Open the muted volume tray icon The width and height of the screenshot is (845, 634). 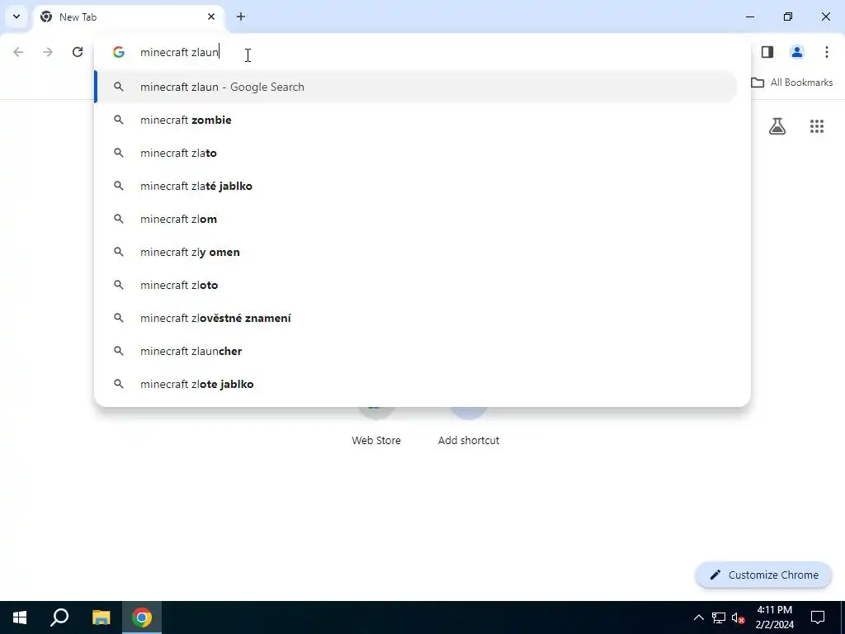[x=738, y=617]
